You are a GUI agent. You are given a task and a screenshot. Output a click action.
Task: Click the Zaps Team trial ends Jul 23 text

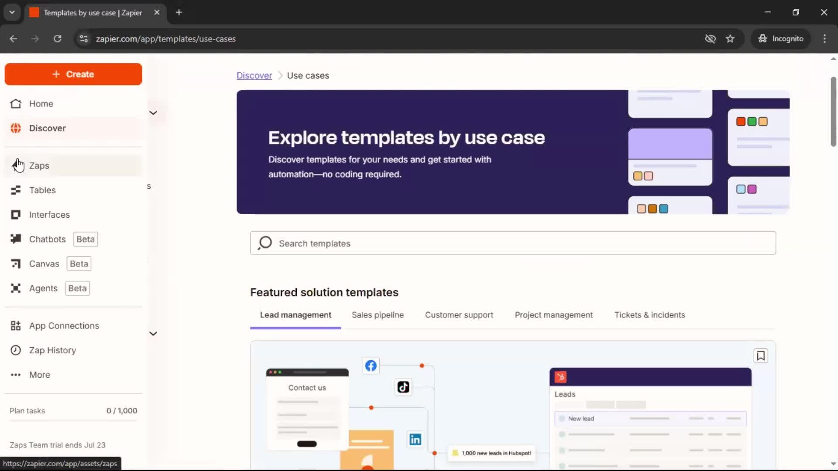(x=58, y=445)
